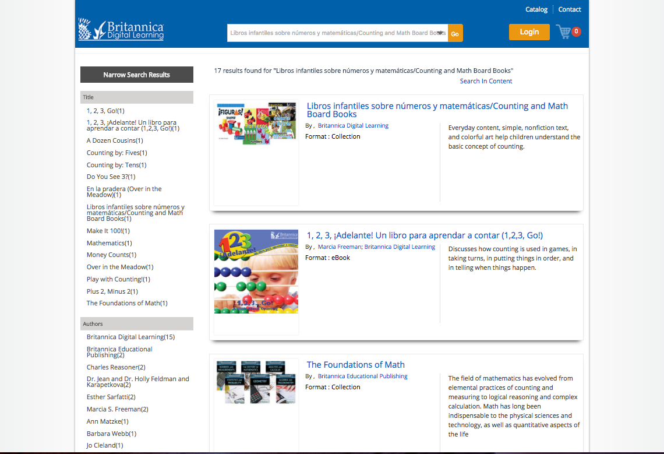
Task: Filter by title En la pradera
Action: coord(124,192)
